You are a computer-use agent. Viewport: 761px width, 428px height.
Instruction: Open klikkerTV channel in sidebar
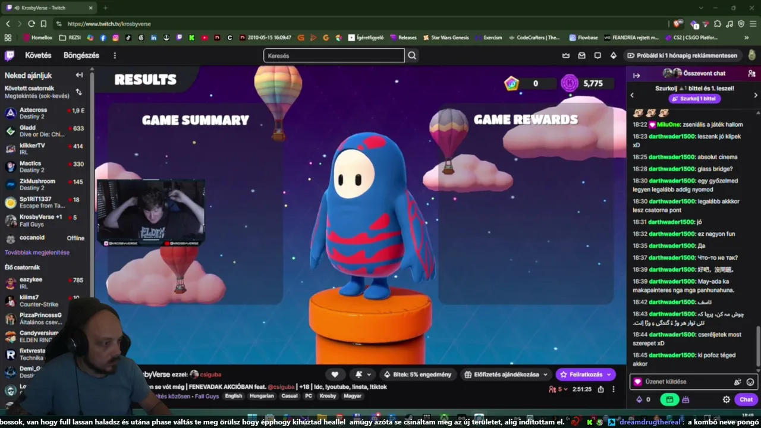click(45, 149)
